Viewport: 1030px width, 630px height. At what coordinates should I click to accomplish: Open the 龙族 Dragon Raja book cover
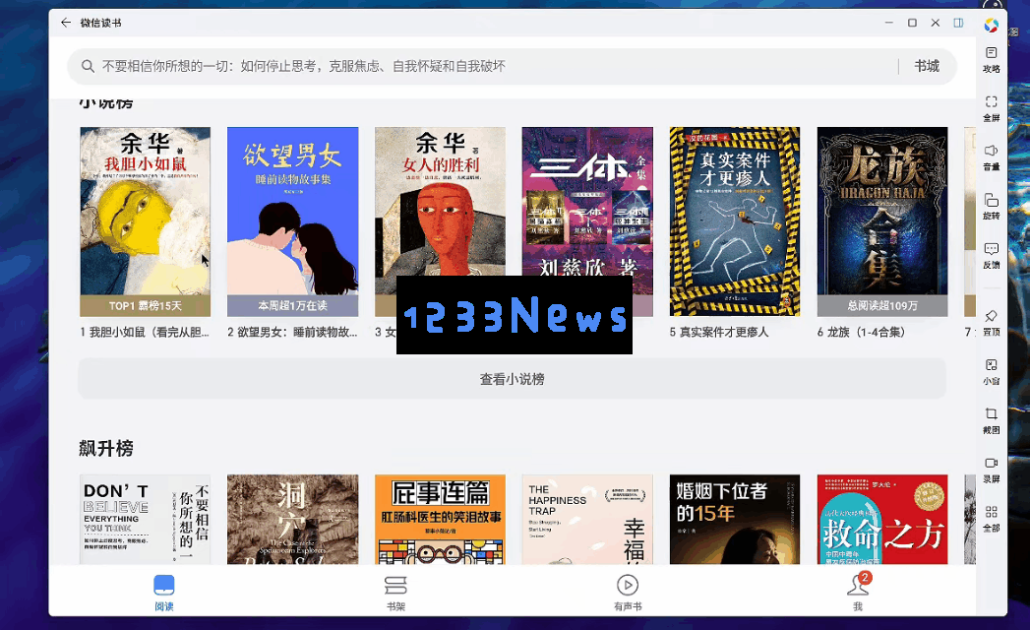pos(882,221)
